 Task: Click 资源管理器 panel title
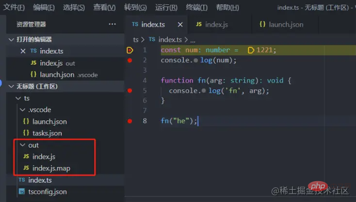31,24
